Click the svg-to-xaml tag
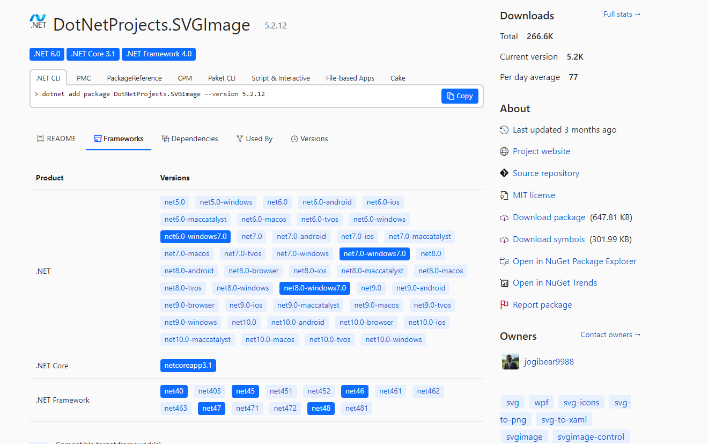This screenshot has height=444, width=708. (x=564, y=420)
